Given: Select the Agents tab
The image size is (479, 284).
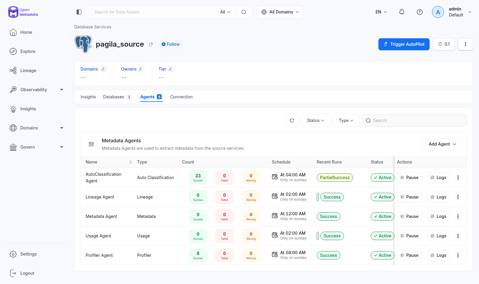Looking at the screenshot, I should pos(151,97).
